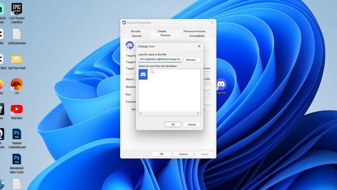Click the icon file path text field
Screen dimensions: 337x190
[160, 59]
